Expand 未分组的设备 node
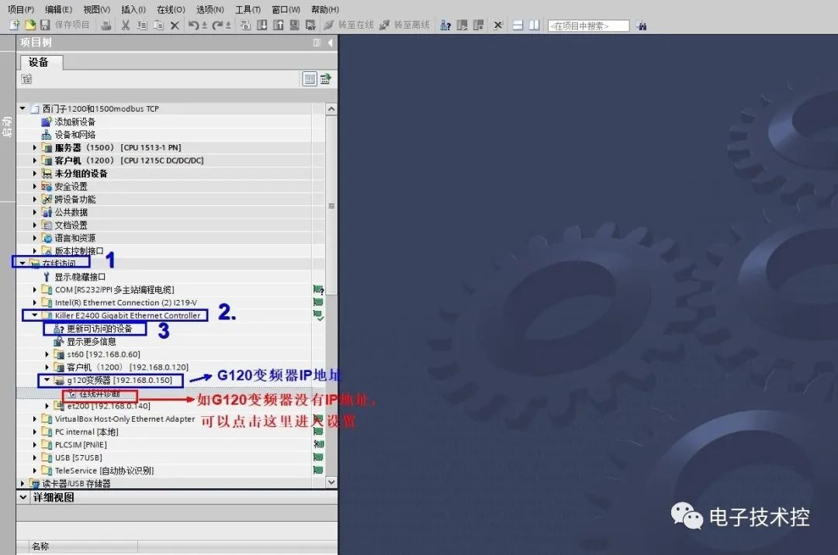Image resolution: width=838 pixels, height=555 pixels. [x=35, y=174]
